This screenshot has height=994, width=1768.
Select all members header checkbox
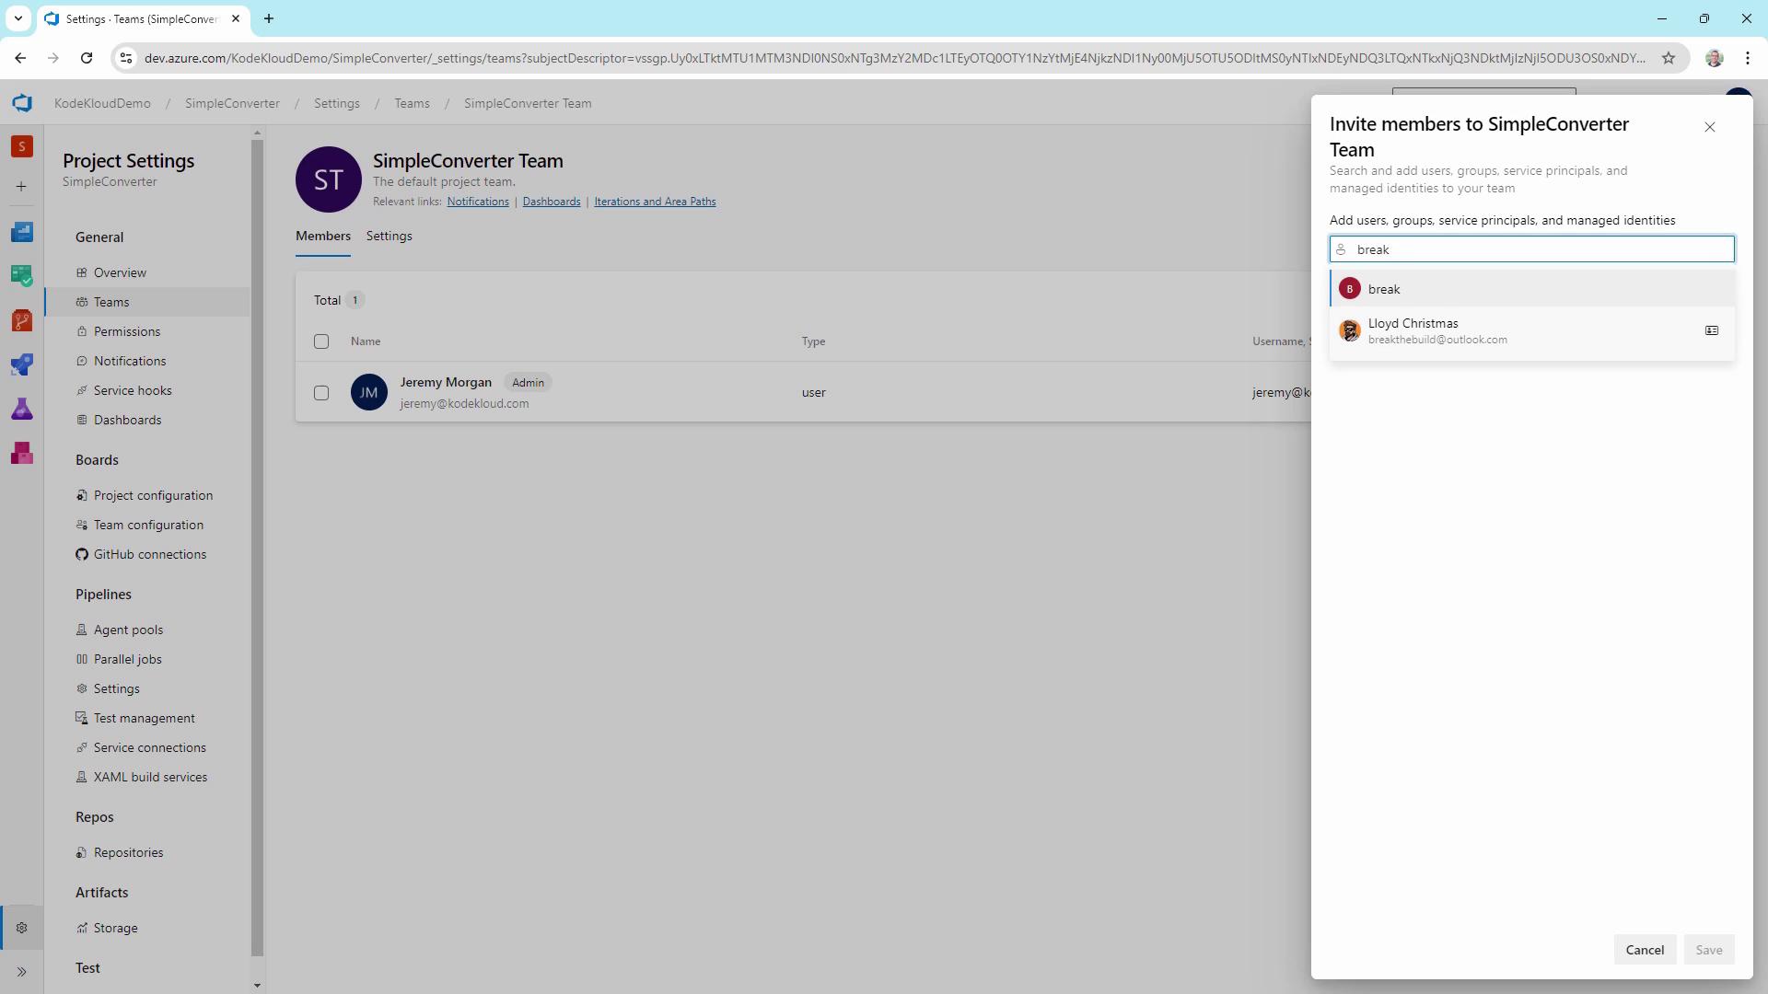321,341
